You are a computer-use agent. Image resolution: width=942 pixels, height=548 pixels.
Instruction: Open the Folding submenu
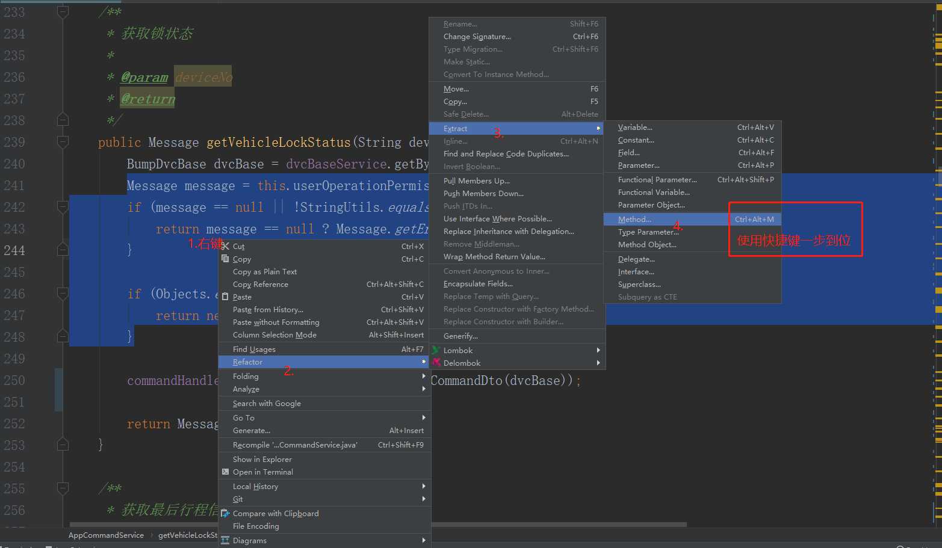(324, 376)
